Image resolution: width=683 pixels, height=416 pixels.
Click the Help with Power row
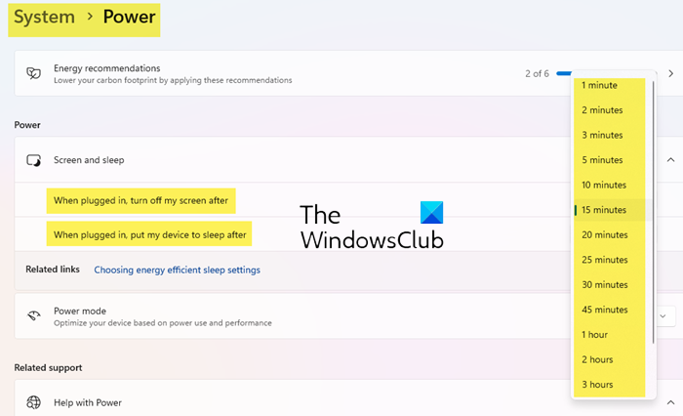point(348,398)
